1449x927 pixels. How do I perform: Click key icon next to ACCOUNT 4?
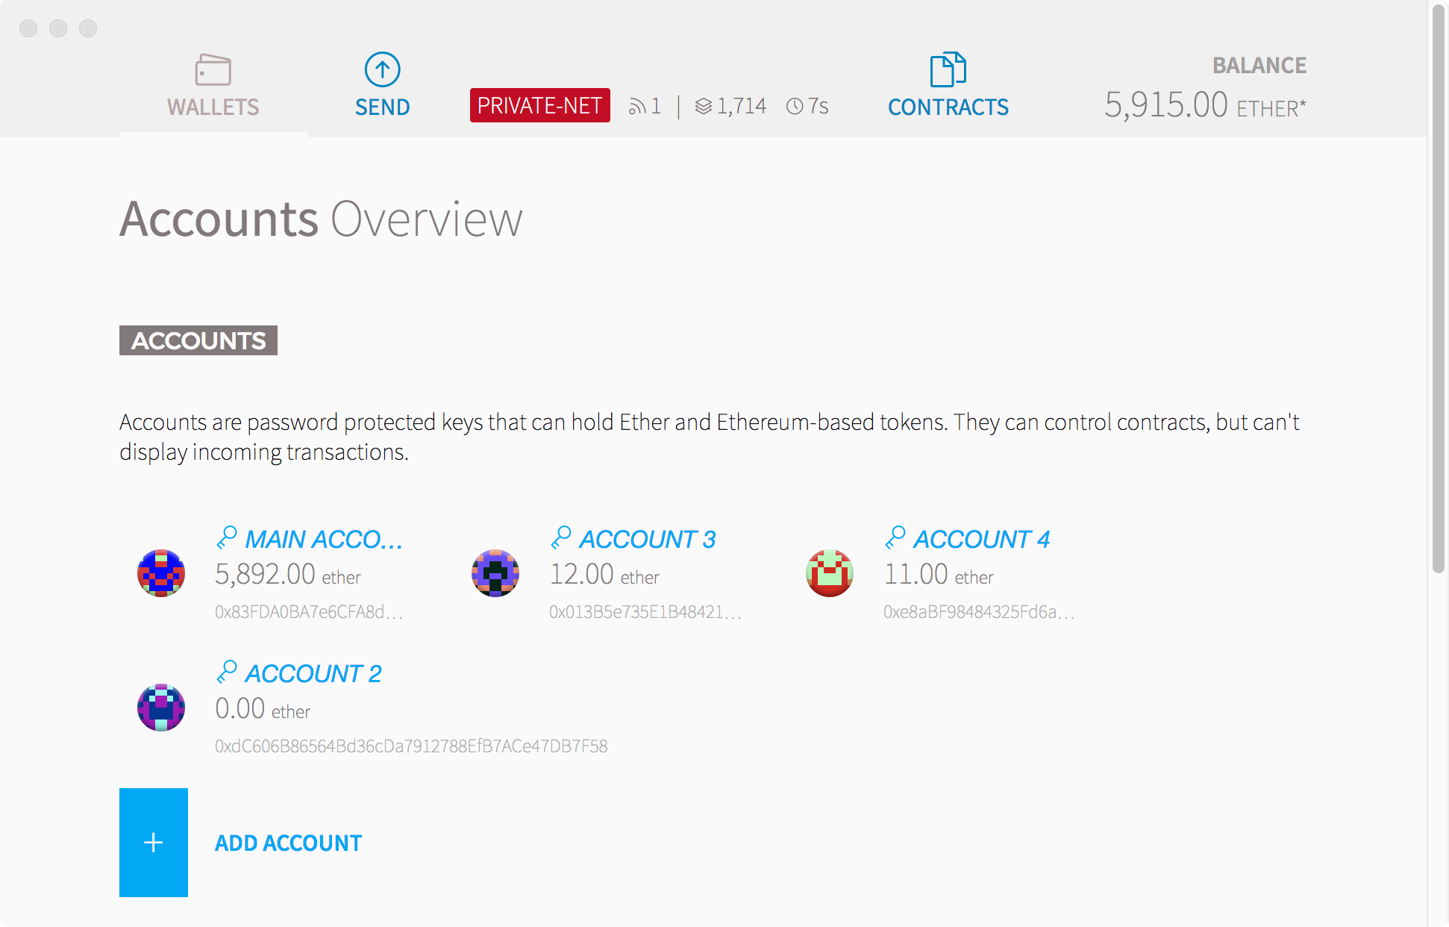coord(895,537)
